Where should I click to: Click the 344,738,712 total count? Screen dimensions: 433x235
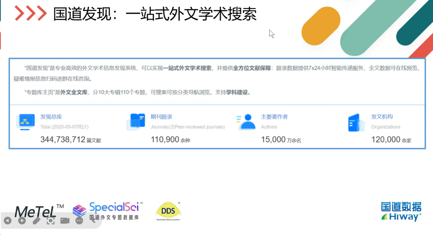[63, 139]
